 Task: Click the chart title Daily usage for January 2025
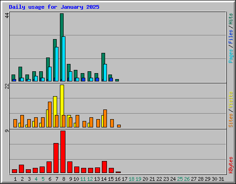(x=54, y=7)
